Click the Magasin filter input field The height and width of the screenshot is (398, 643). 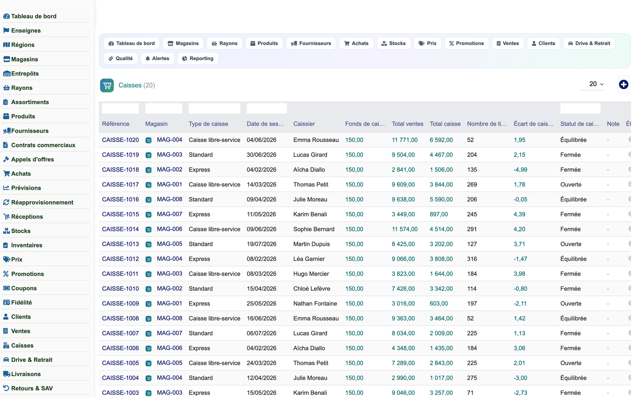click(x=163, y=109)
